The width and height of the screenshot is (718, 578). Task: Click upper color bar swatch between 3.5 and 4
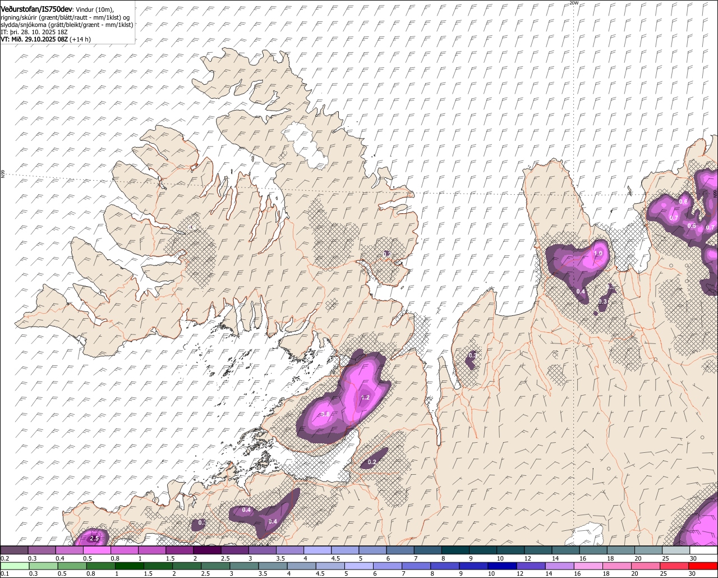pyautogui.click(x=290, y=551)
